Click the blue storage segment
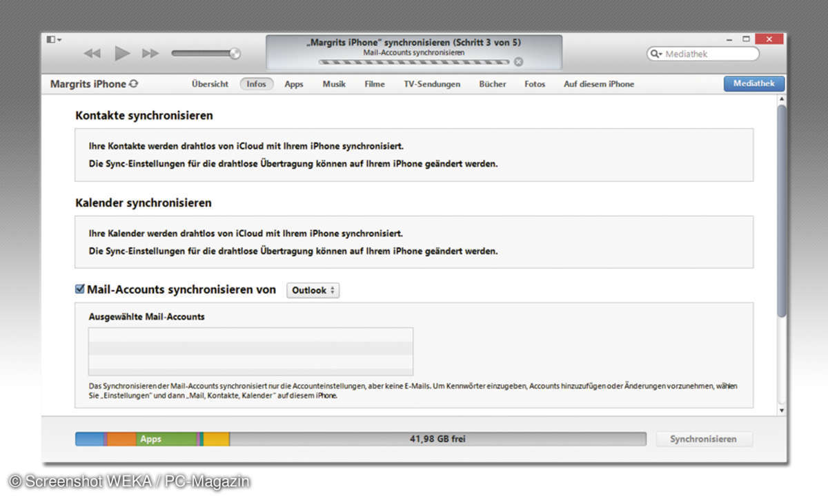 [89, 439]
